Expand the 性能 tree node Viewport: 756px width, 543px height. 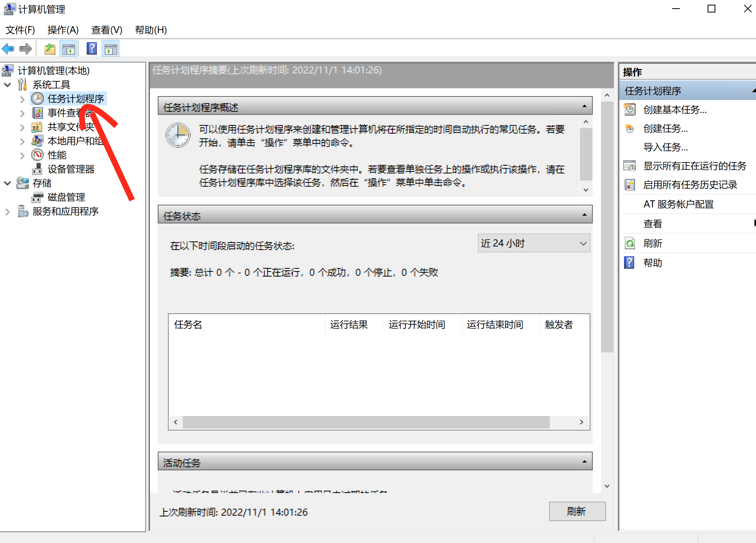point(22,155)
